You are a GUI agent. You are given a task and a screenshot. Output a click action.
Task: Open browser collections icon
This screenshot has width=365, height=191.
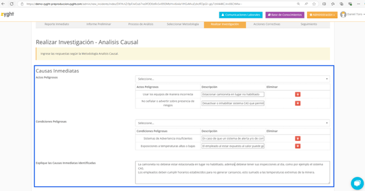(x=341, y=4)
